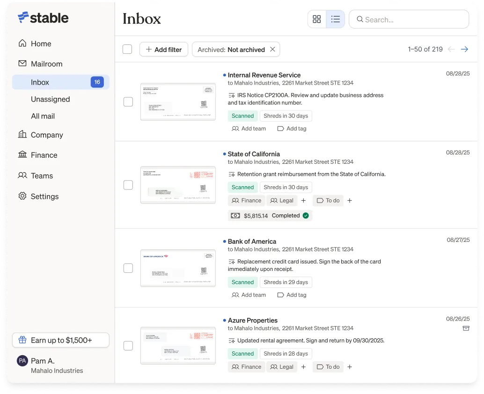
Task: Click Earn up to $1,500+ button
Action: 61,340
